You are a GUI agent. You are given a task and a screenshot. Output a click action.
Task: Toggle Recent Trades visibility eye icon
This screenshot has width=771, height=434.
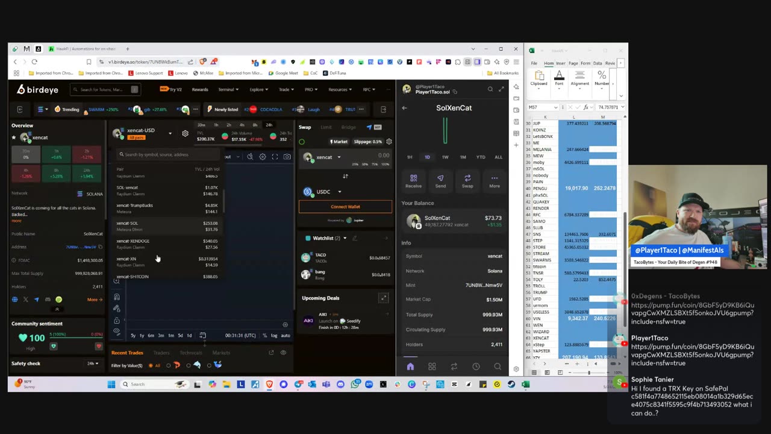pos(283,353)
